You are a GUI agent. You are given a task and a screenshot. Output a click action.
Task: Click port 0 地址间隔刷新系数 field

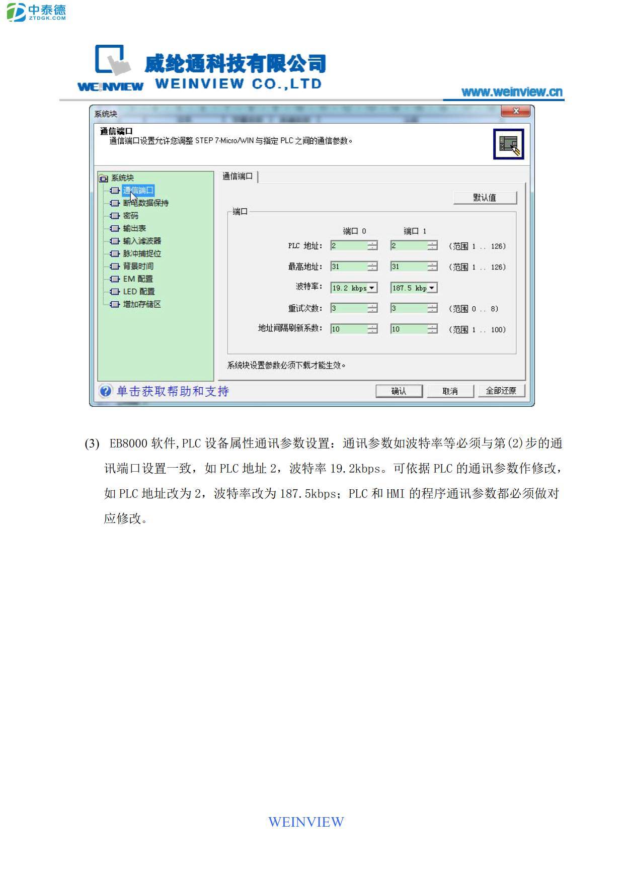[x=349, y=329]
